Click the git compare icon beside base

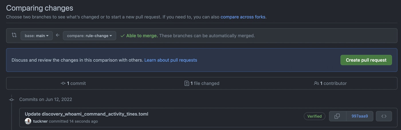tap(14, 35)
